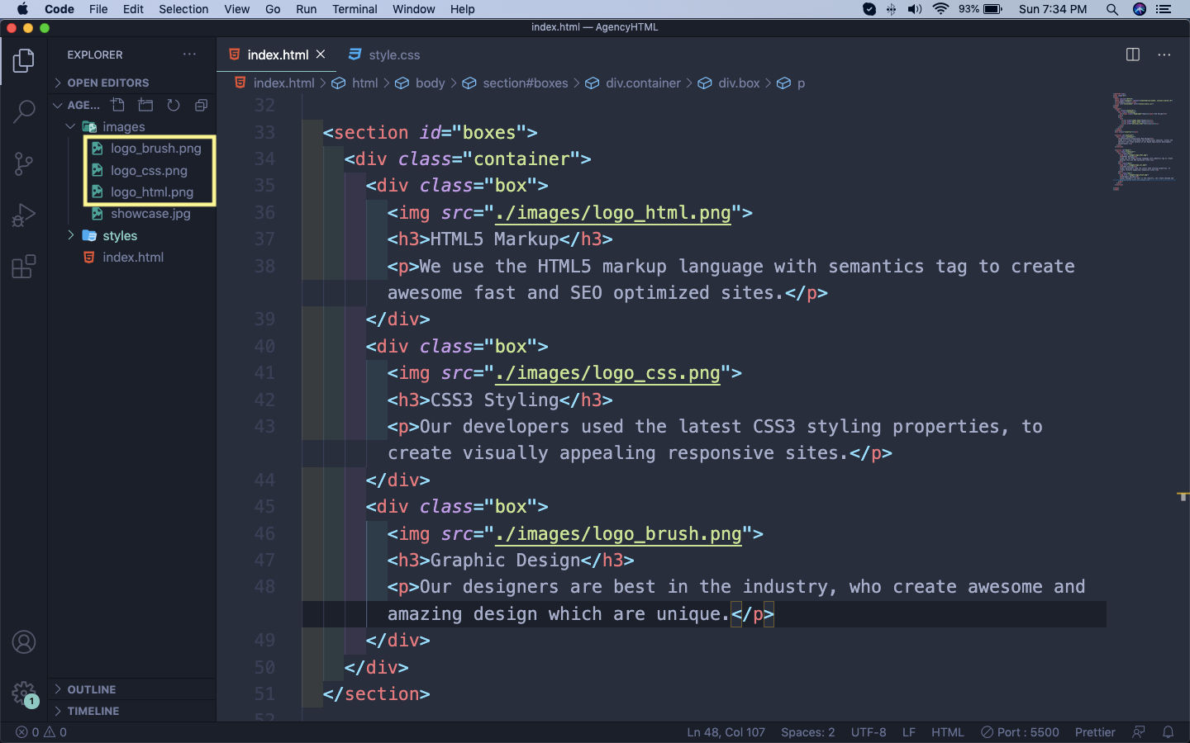Open the Extensions view
1190x743 pixels.
[24, 267]
